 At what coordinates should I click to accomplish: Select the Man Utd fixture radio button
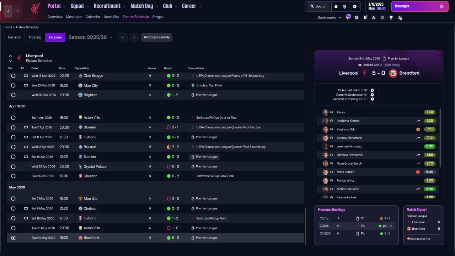pyautogui.click(x=13, y=199)
